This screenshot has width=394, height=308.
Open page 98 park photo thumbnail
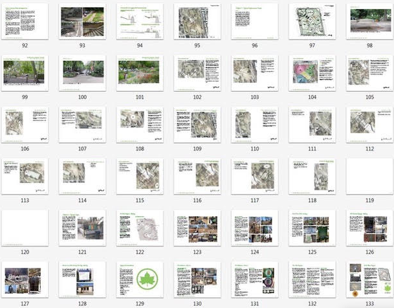coord(369,21)
